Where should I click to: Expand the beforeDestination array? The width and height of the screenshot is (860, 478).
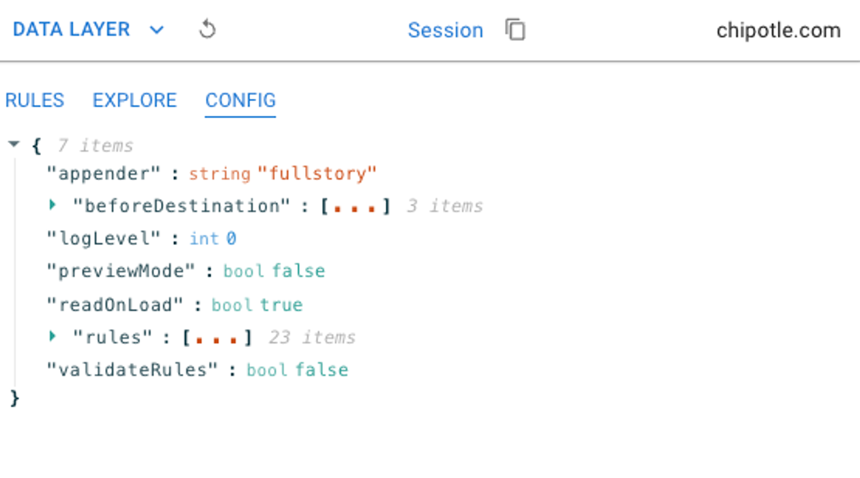pos(52,204)
